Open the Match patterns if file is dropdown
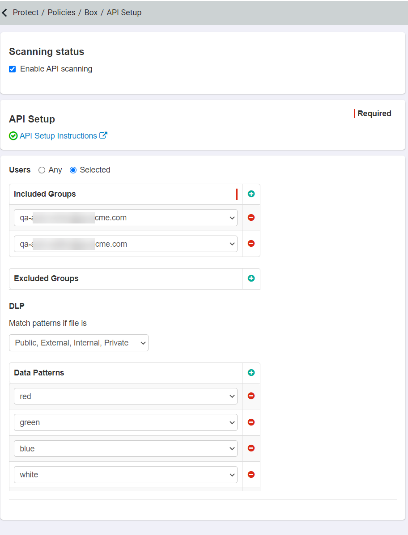The image size is (408, 535). tap(78, 343)
